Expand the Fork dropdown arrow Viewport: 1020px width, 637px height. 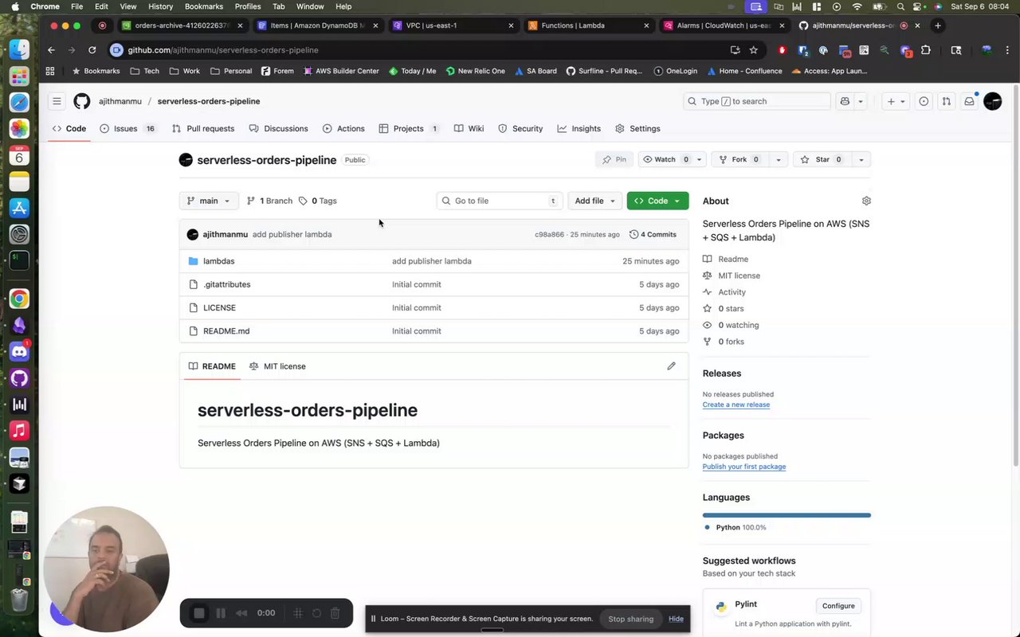click(x=779, y=159)
